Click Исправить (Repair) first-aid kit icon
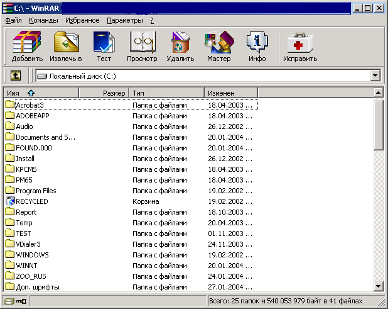The height and width of the screenshot is (309, 388). coord(300,42)
